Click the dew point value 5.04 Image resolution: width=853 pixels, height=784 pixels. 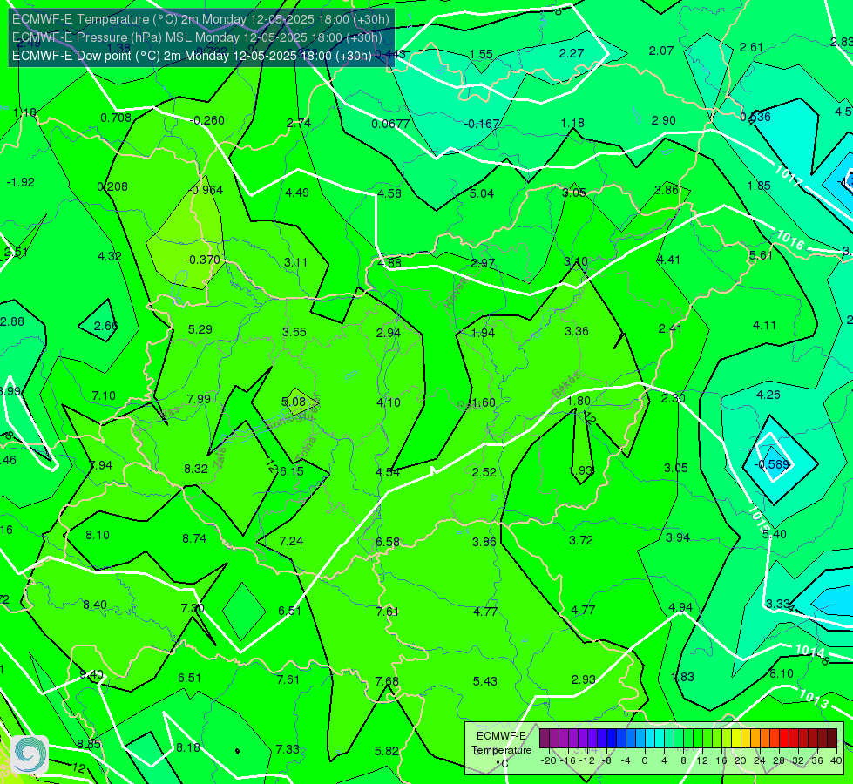click(x=482, y=193)
